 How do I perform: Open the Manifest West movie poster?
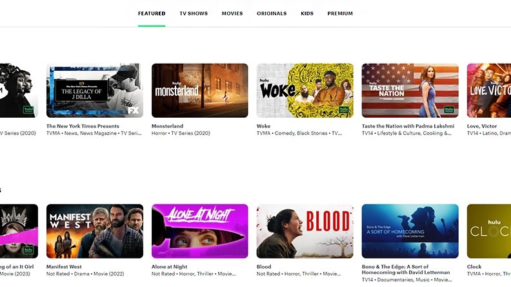94,231
